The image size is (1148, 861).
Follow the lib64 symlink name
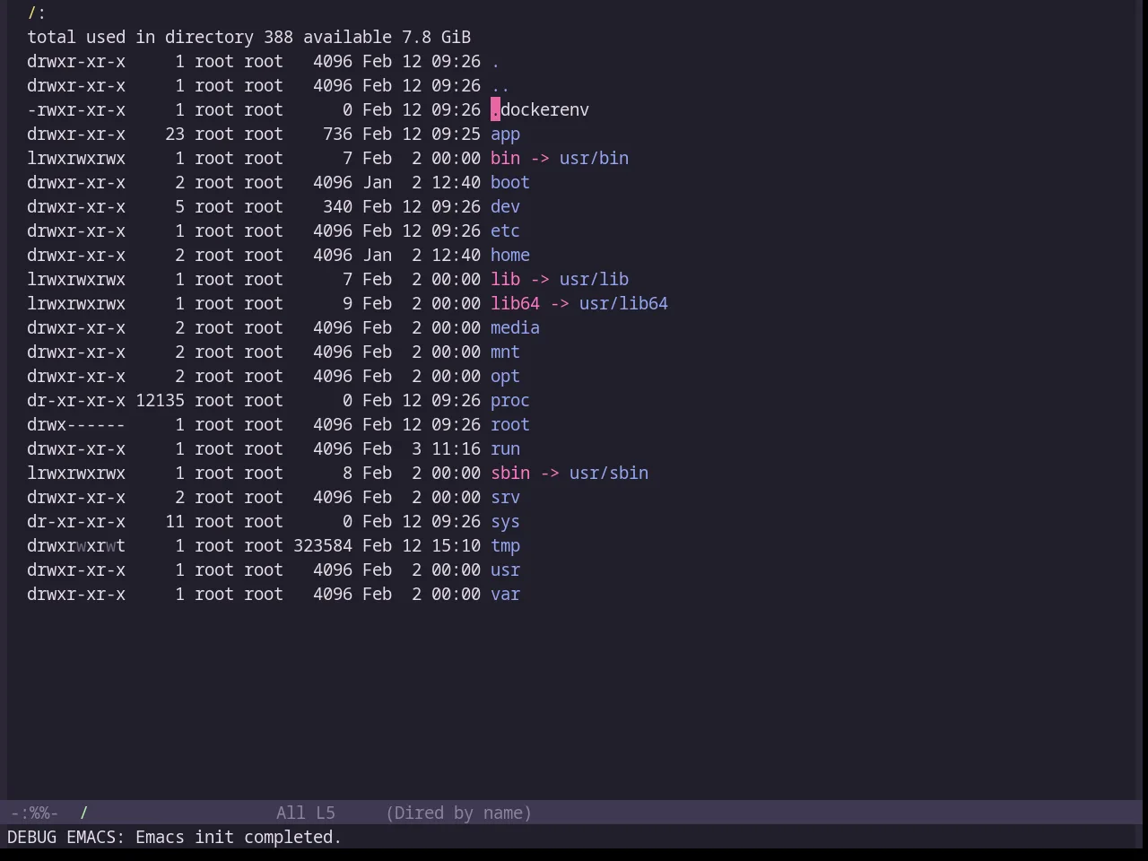[x=515, y=304]
